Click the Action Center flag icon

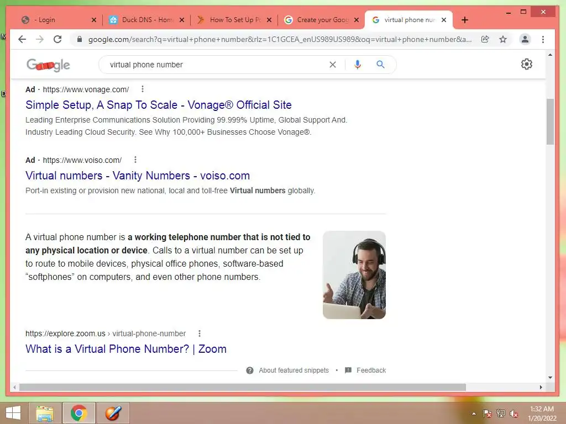click(x=488, y=414)
